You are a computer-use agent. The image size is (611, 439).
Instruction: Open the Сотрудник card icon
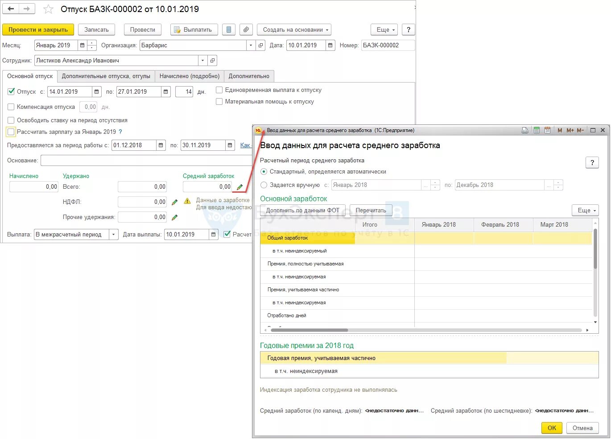(x=213, y=60)
